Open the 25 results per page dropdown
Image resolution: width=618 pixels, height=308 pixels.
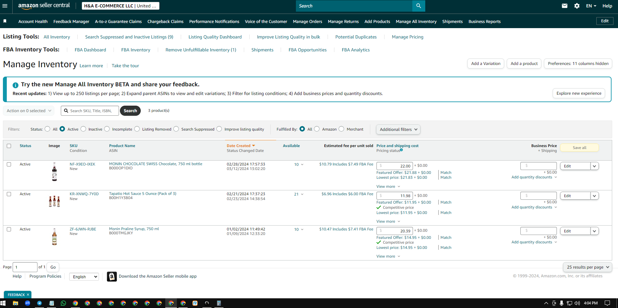[x=587, y=267]
